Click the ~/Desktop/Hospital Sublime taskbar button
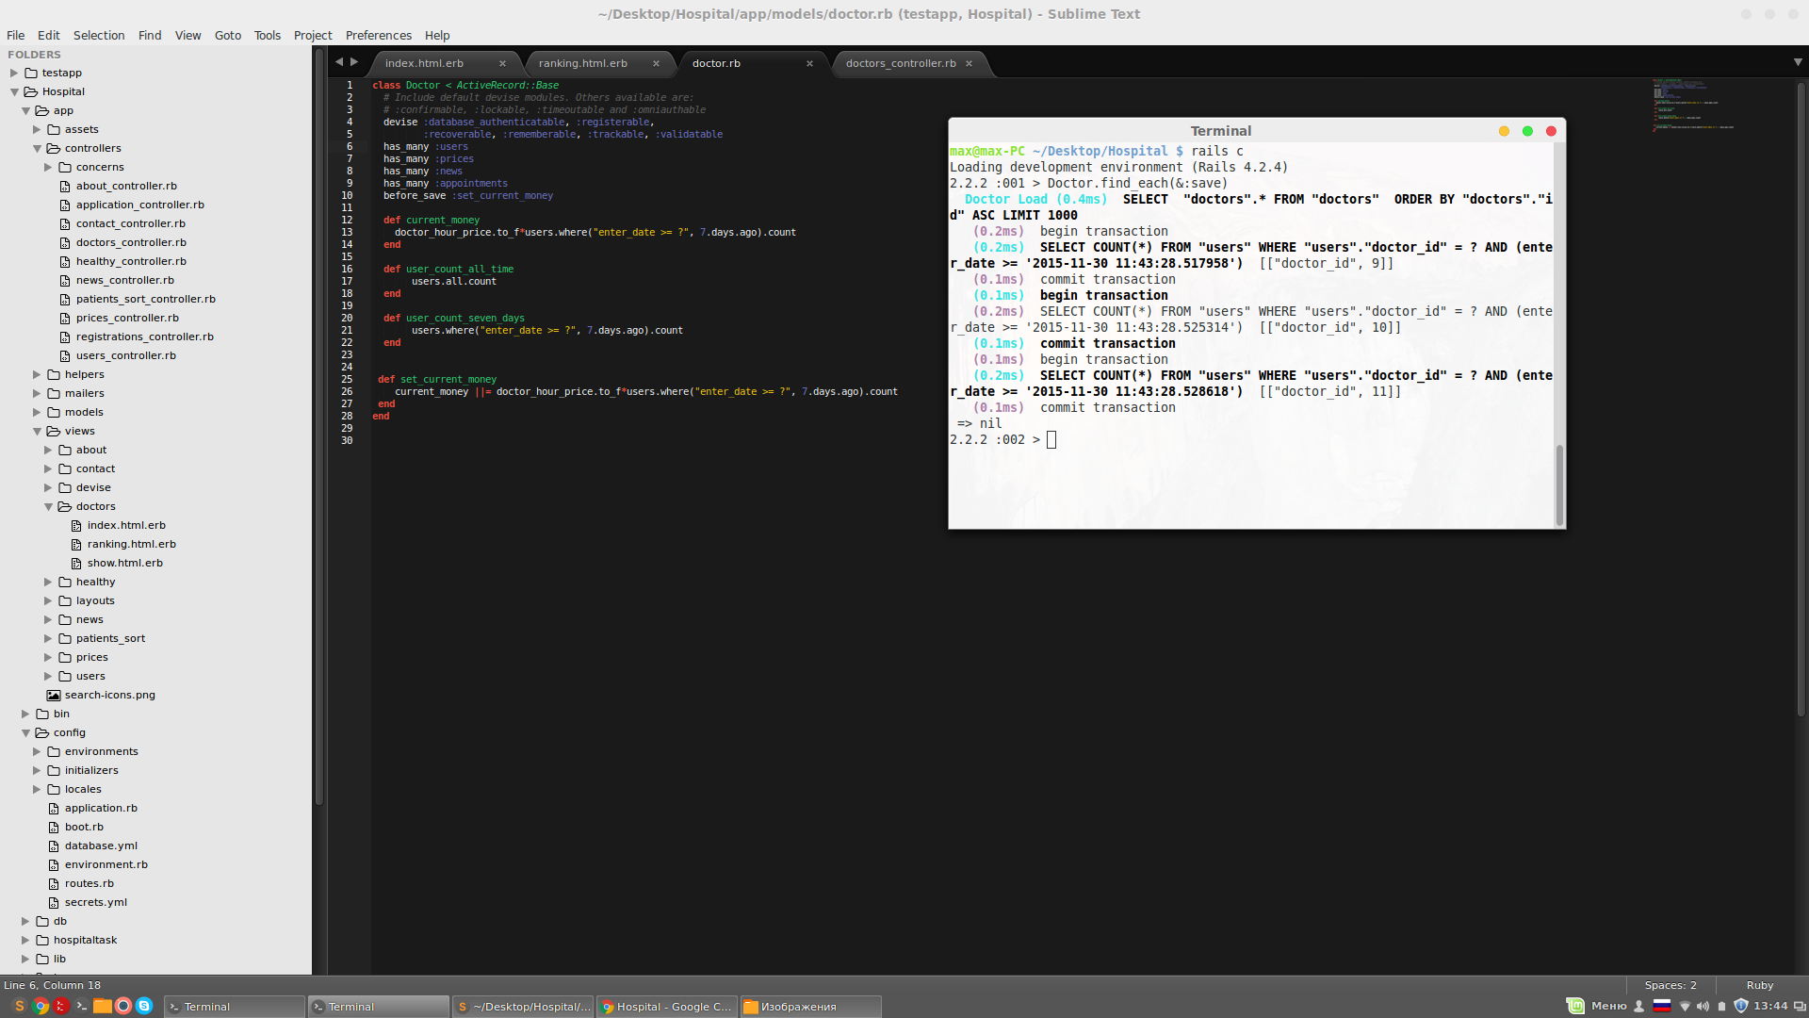This screenshot has width=1809, height=1018. click(x=523, y=1006)
